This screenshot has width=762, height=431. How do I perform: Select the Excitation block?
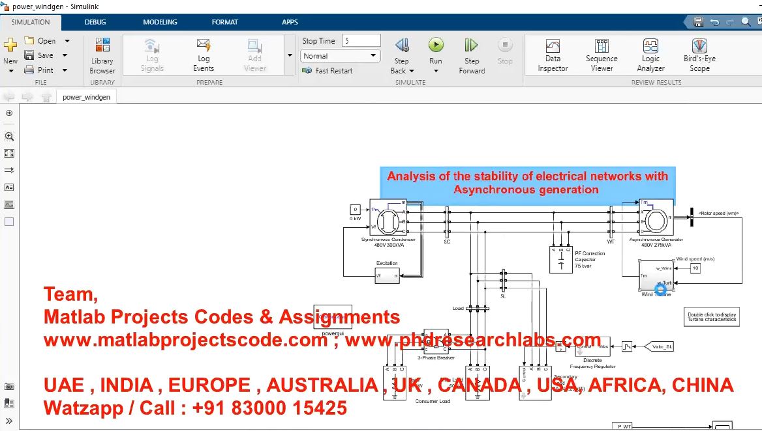(388, 276)
